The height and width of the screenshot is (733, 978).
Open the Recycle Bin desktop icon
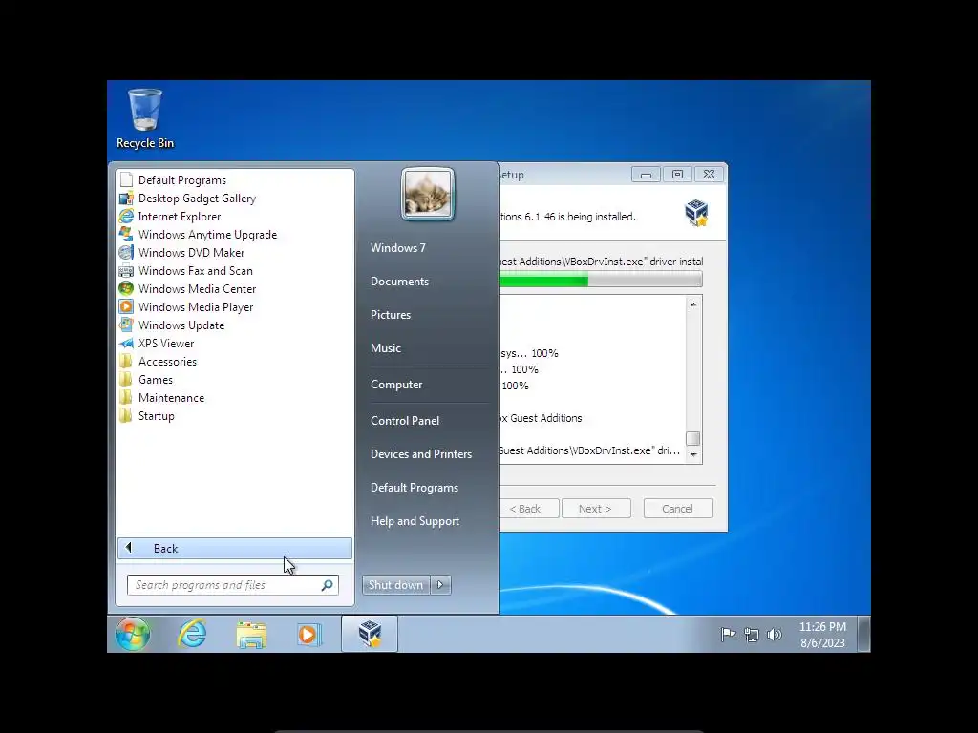point(145,118)
